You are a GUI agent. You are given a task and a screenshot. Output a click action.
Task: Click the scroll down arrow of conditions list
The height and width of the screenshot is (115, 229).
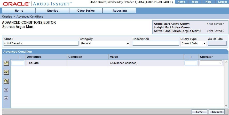[x=226, y=106]
